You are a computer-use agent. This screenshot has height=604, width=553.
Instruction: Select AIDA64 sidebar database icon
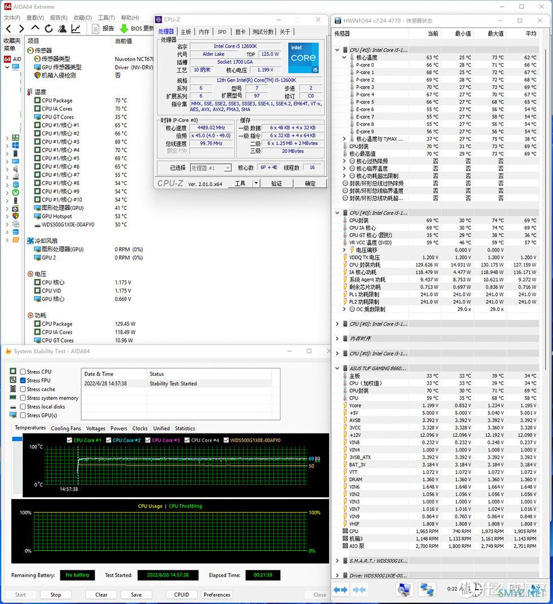(x=15, y=232)
